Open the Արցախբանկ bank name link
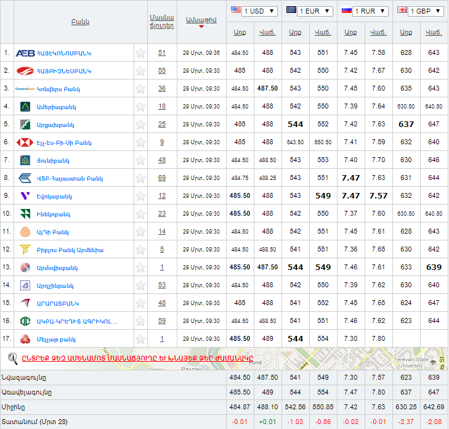 point(55,125)
